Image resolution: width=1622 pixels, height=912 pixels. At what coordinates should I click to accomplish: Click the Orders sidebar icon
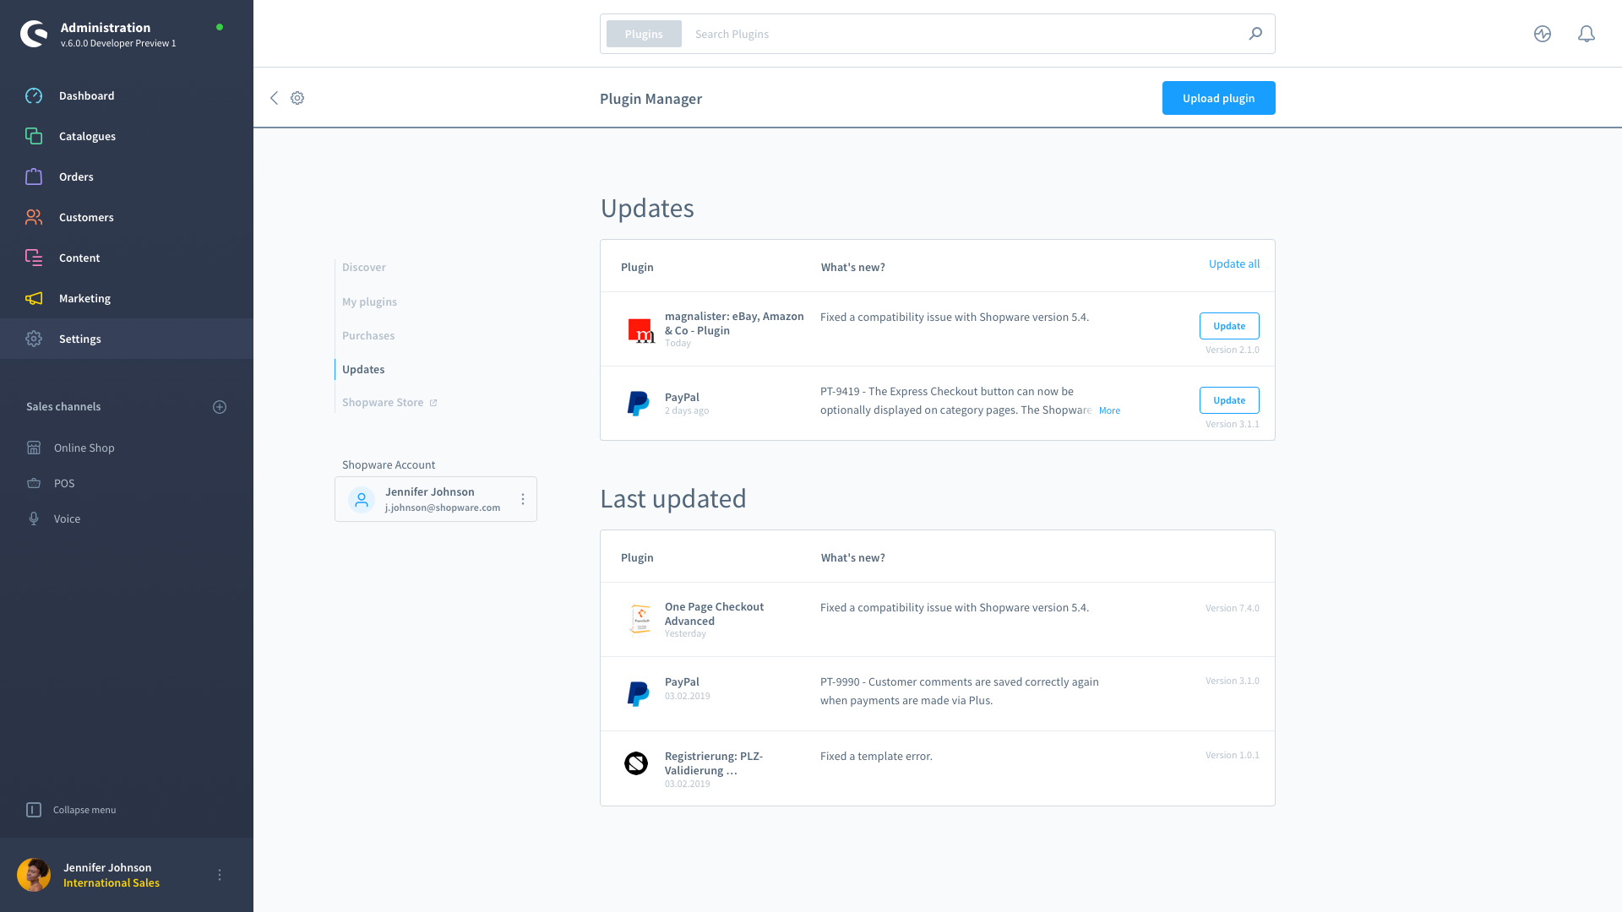(x=34, y=176)
